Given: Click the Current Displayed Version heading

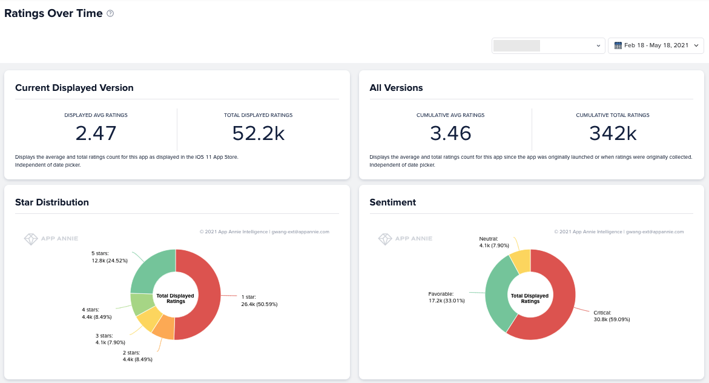Looking at the screenshot, I should 74,88.
